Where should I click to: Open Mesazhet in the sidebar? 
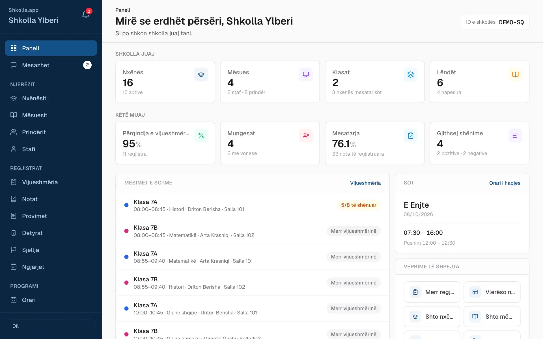[51, 65]
